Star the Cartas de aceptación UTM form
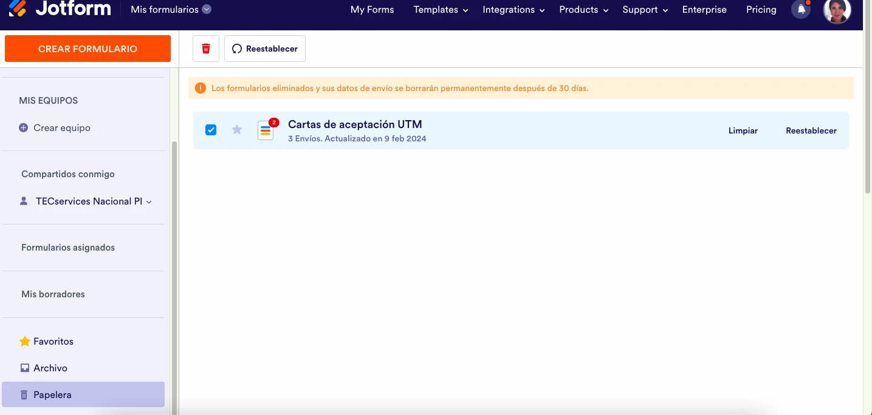This screenshot has width=872, height=415. [236, 130]
